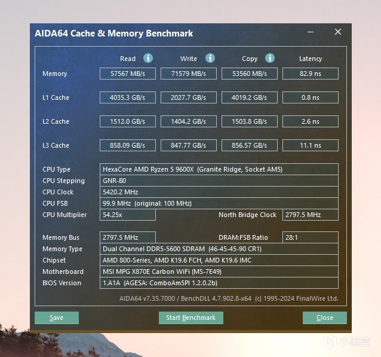Click Memory Type Dual Channel DDR5-5600 field

tap(219, 249)
